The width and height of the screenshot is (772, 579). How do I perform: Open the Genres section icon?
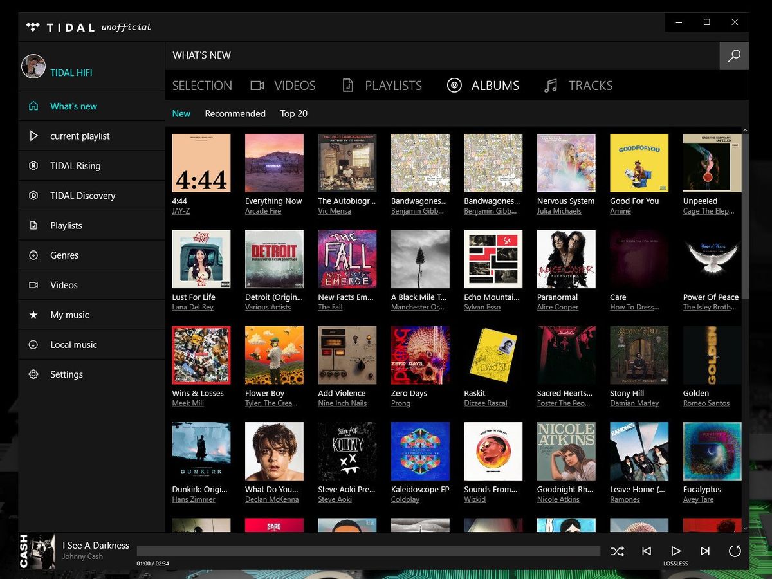(x=33, y=255)
